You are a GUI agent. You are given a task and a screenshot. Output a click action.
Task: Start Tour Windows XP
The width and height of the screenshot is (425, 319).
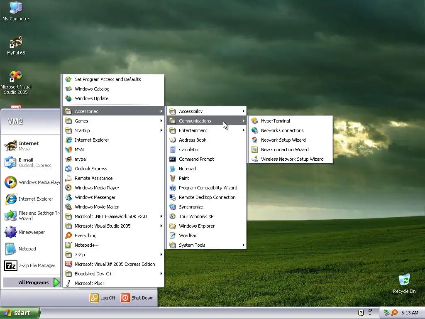[x=206, y=216]
